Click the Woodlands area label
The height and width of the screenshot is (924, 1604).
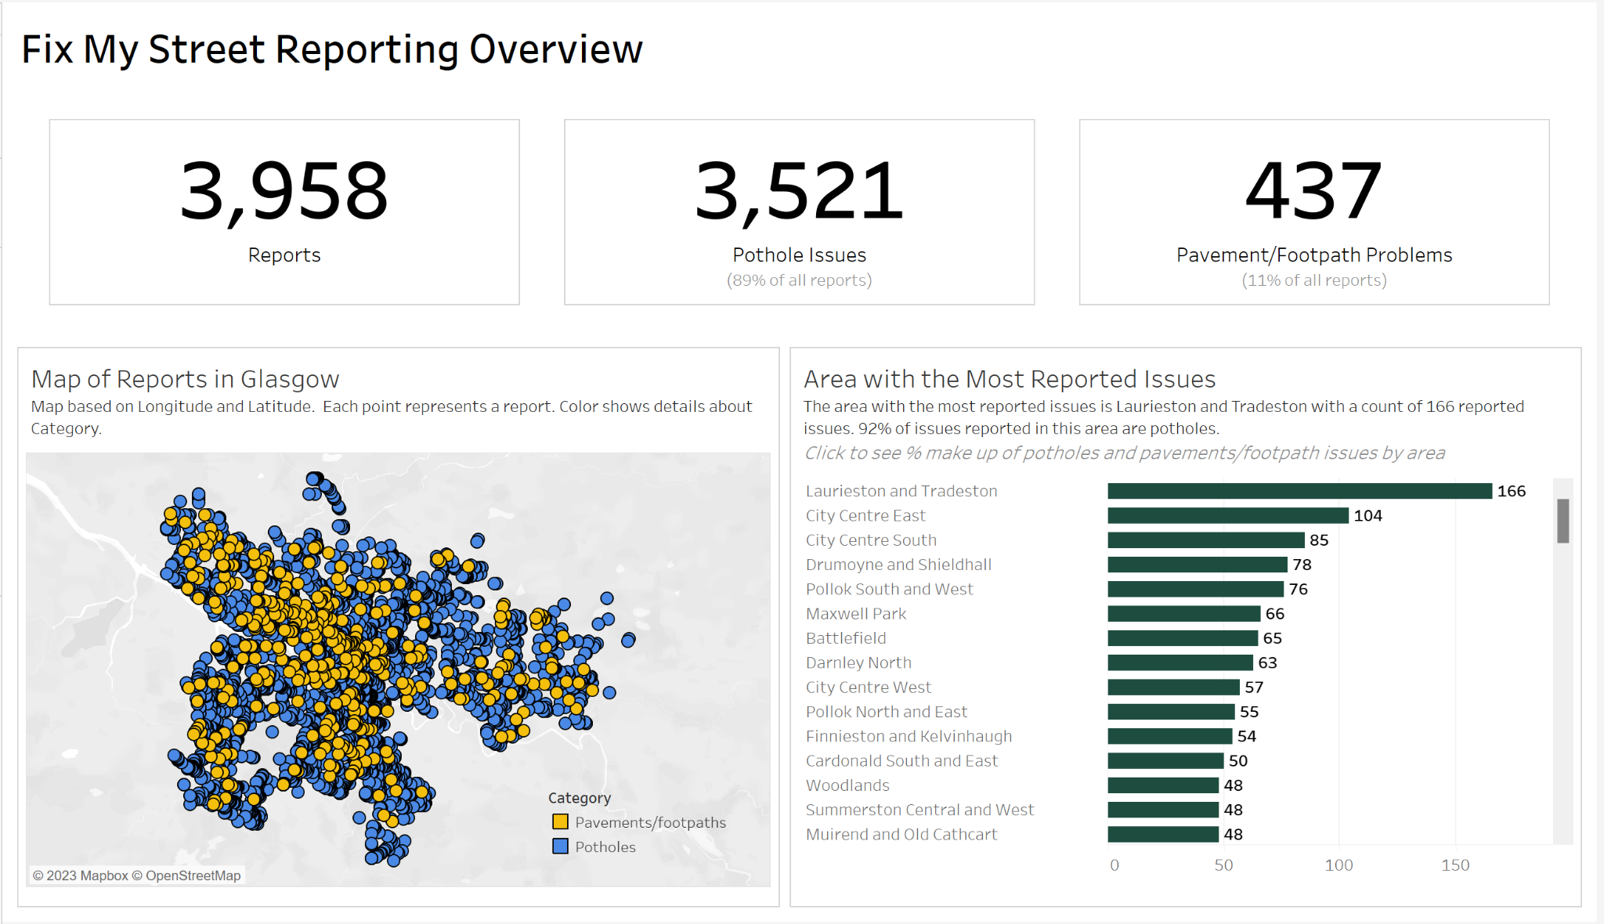pos(847,785)
